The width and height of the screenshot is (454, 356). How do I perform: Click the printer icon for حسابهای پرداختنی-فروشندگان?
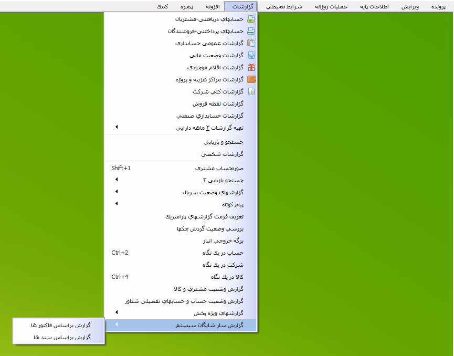(251, 31)
